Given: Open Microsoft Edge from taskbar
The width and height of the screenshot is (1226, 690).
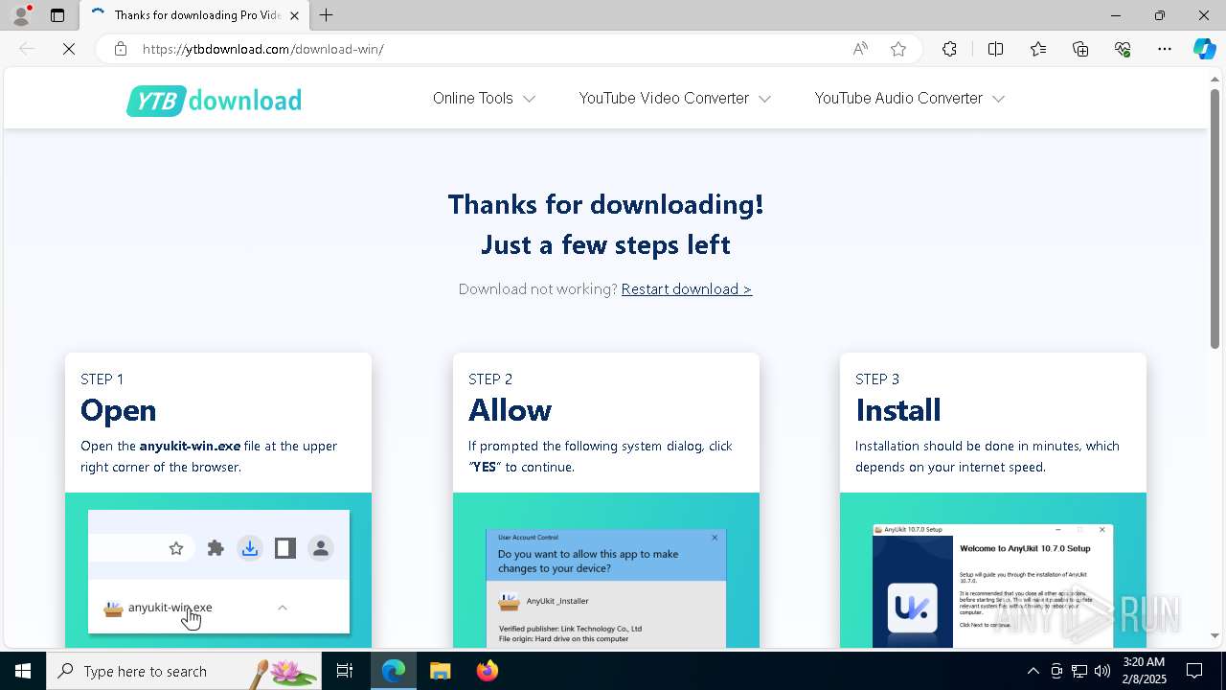Looking at the screenshot, I should (x=394, y=671).
